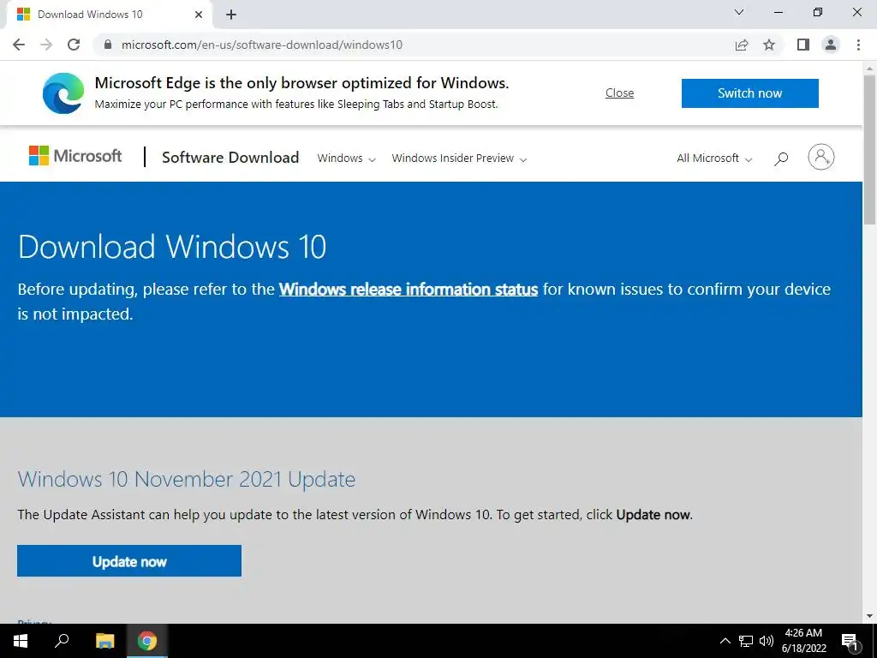Open the volume tray icon

point(767,641)
